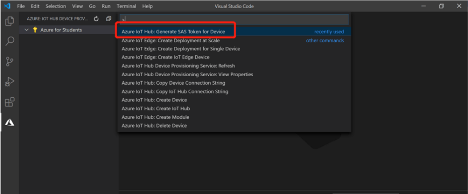Click the Collapse All icon in panel header
The width and height of the screenshot is (468, 194).
[108, 19]
